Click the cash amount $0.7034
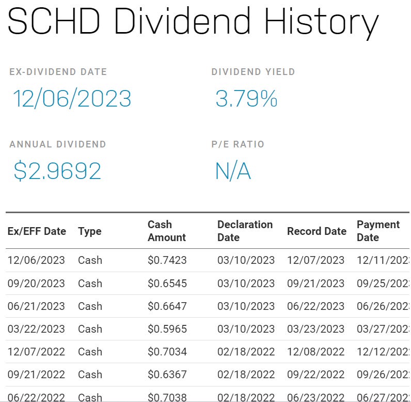411x402 pixels. click(x=167, y=352)
